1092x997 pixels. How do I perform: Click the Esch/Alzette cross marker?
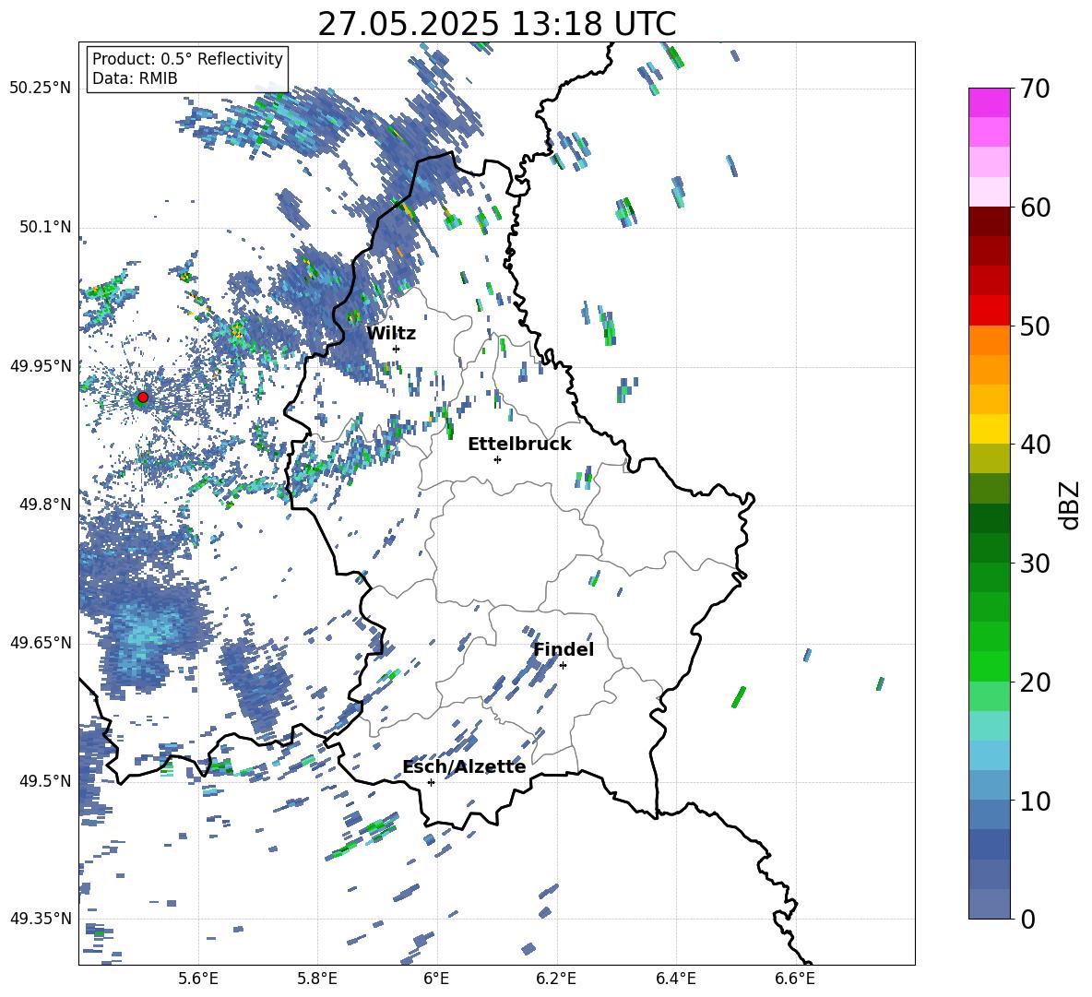431,782
